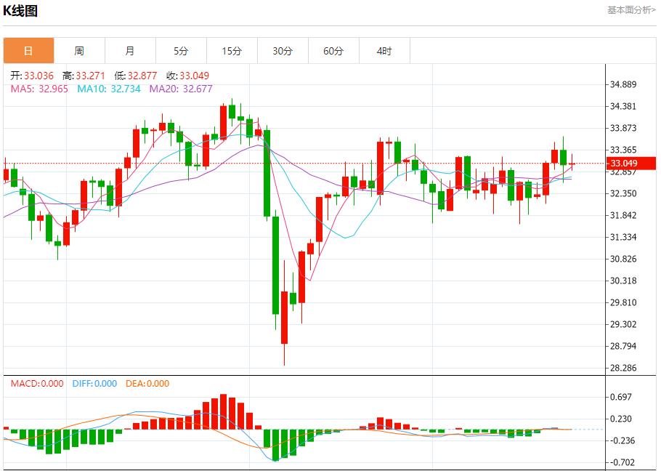The width and height of the screenshot is (661, 471).
Task: Switch to the 周 weekly tab
Action: 79,51
